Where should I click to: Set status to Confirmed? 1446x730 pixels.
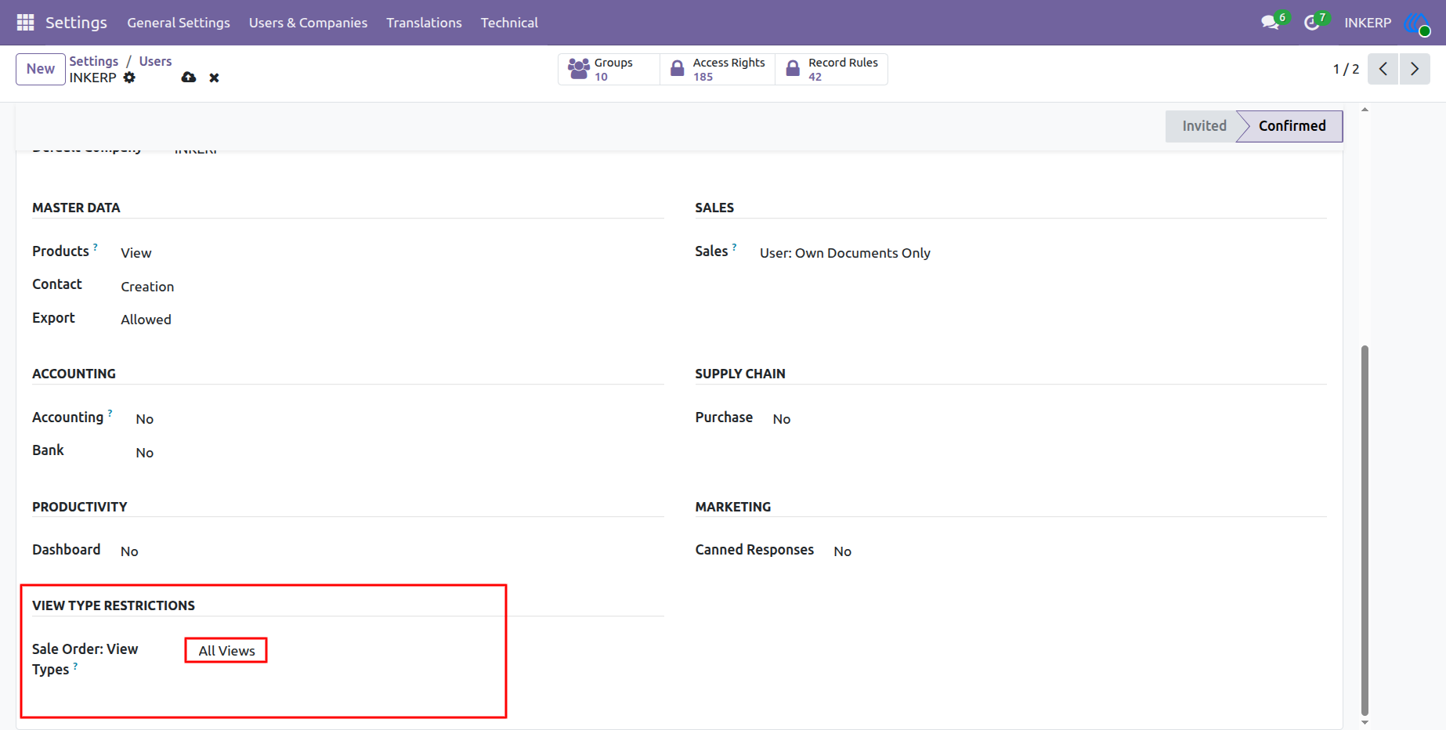(1292, 126)
